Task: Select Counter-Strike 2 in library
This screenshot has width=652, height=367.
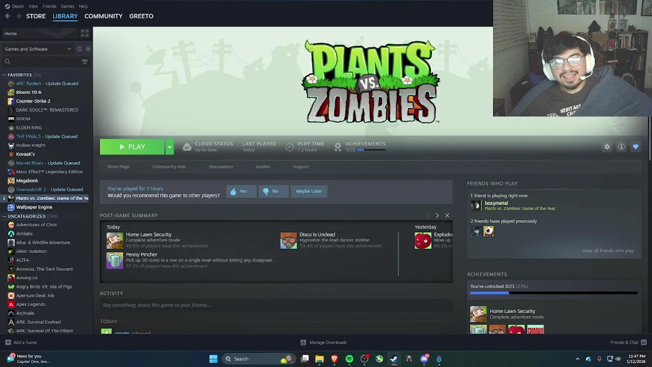Action: point(33,101)
